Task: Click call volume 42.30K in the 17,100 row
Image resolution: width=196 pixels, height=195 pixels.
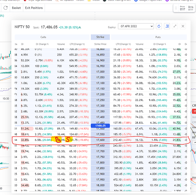Action: pyautogui.click(x=61, y=83)
